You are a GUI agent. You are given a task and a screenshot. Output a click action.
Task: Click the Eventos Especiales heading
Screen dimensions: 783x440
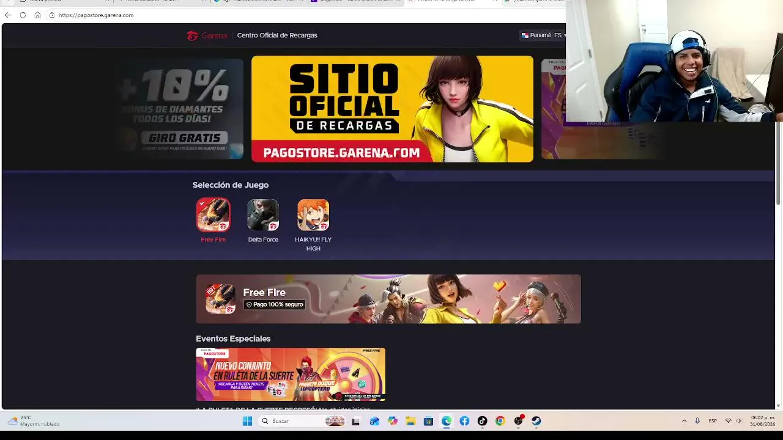[233, 339]
